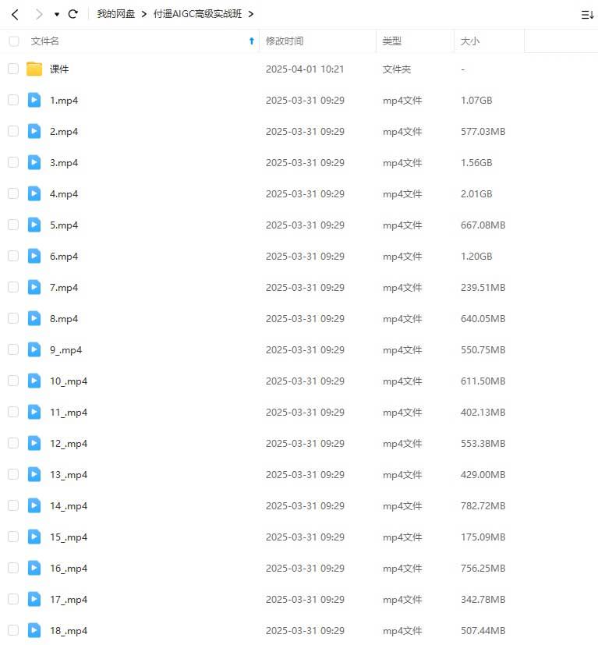
Task: Click the forward navigation arrow
Action: coord(39,14)
